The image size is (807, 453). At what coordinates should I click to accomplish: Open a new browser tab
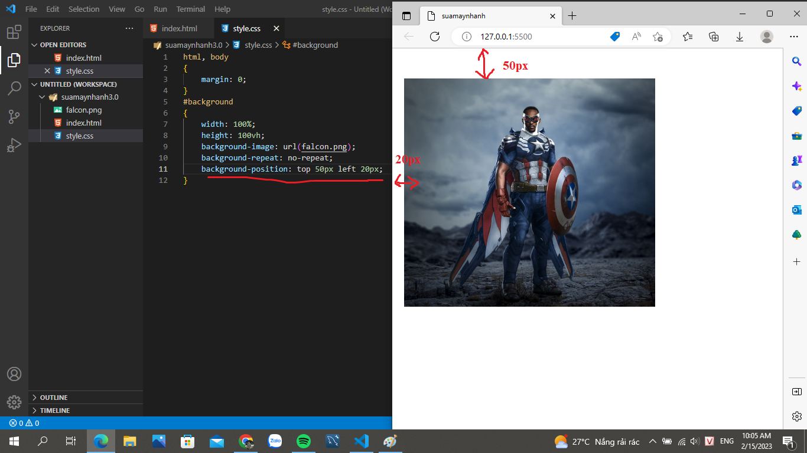[x=572, y=16]
